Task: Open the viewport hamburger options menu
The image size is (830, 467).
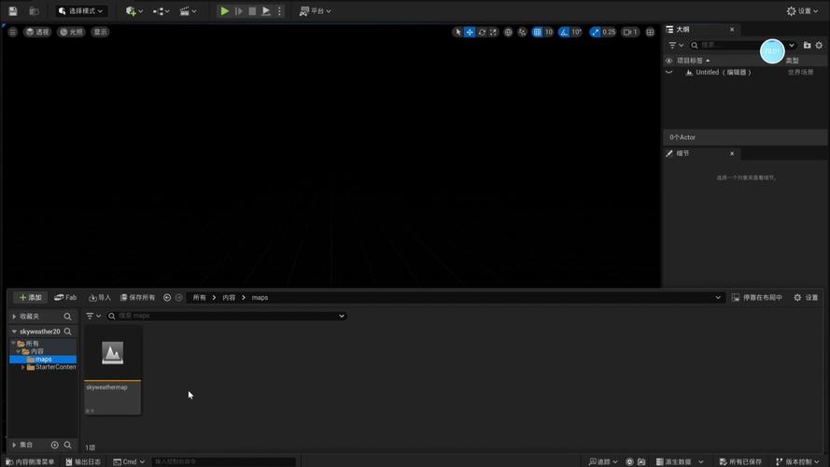Action: [x=12, y=32]
